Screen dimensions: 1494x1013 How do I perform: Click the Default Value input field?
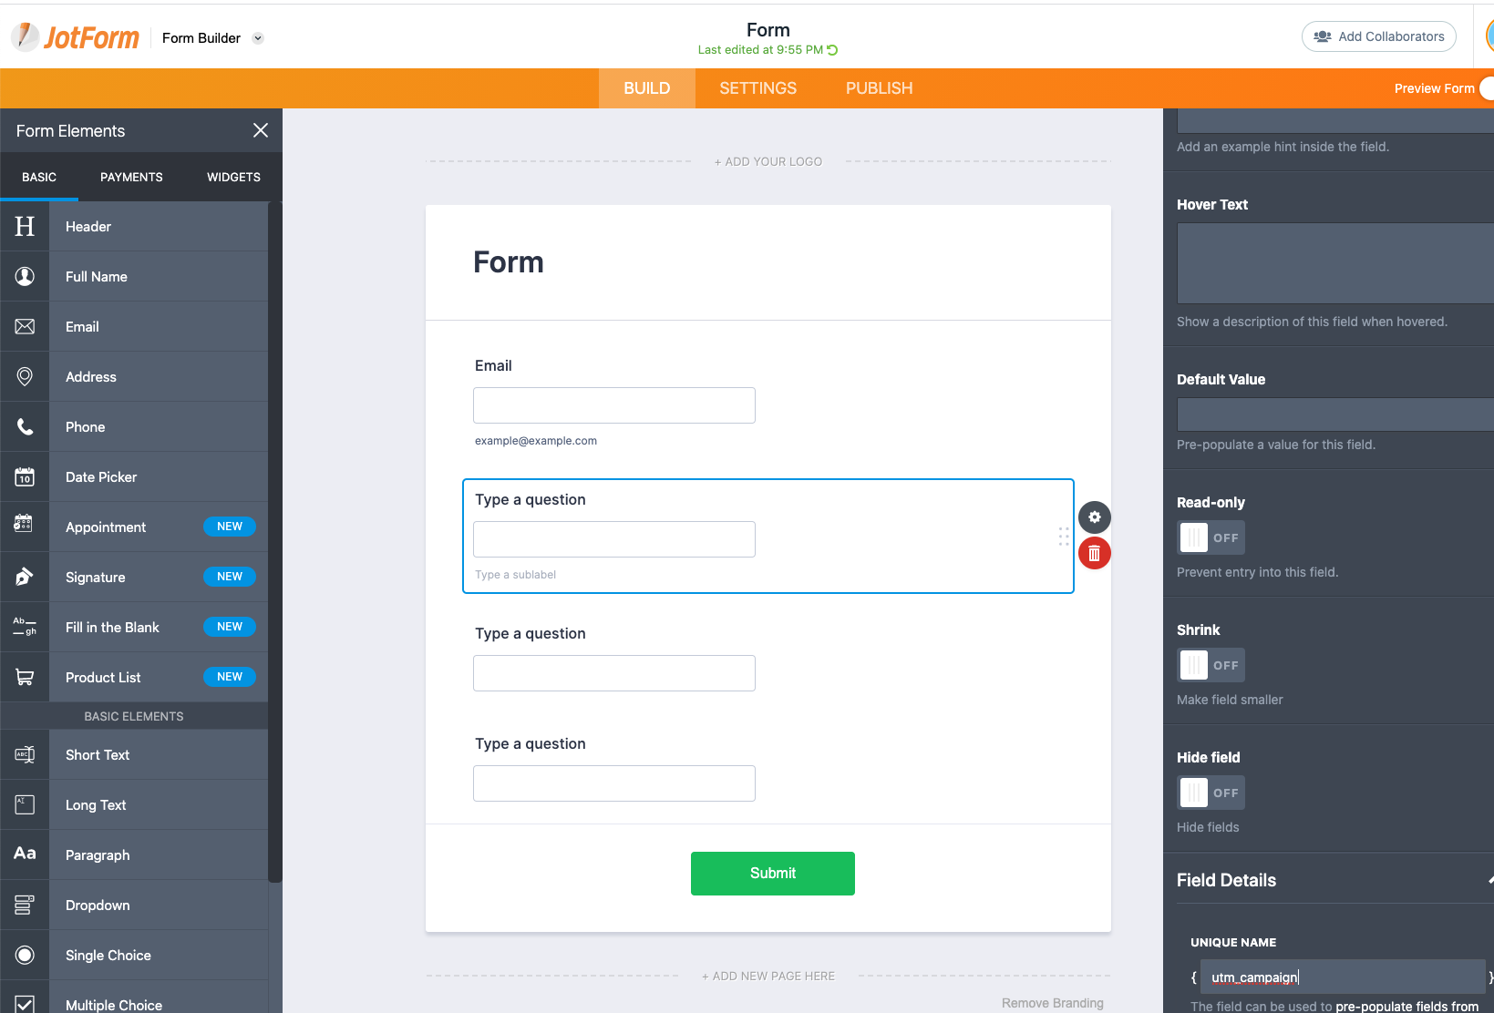click(1334, 414)
